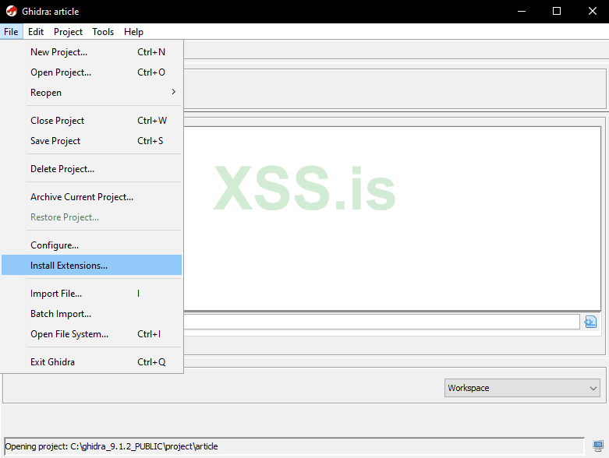Choose Open File System... entry
609x458 pixels.
(92, 334)
